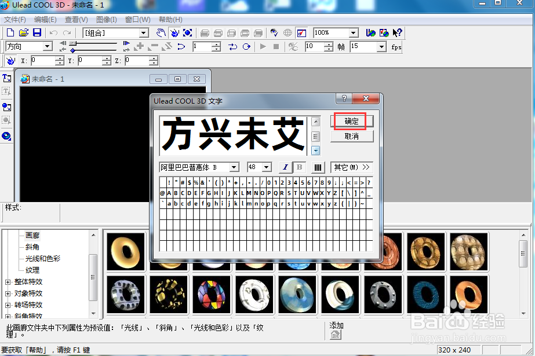Click the globe wireframe icon
This screenshot has width=535, height=356.
(x=287, y=32)
